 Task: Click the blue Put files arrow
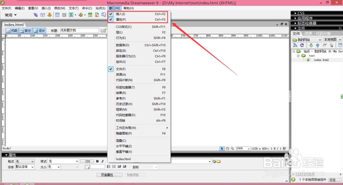[318, 45]
